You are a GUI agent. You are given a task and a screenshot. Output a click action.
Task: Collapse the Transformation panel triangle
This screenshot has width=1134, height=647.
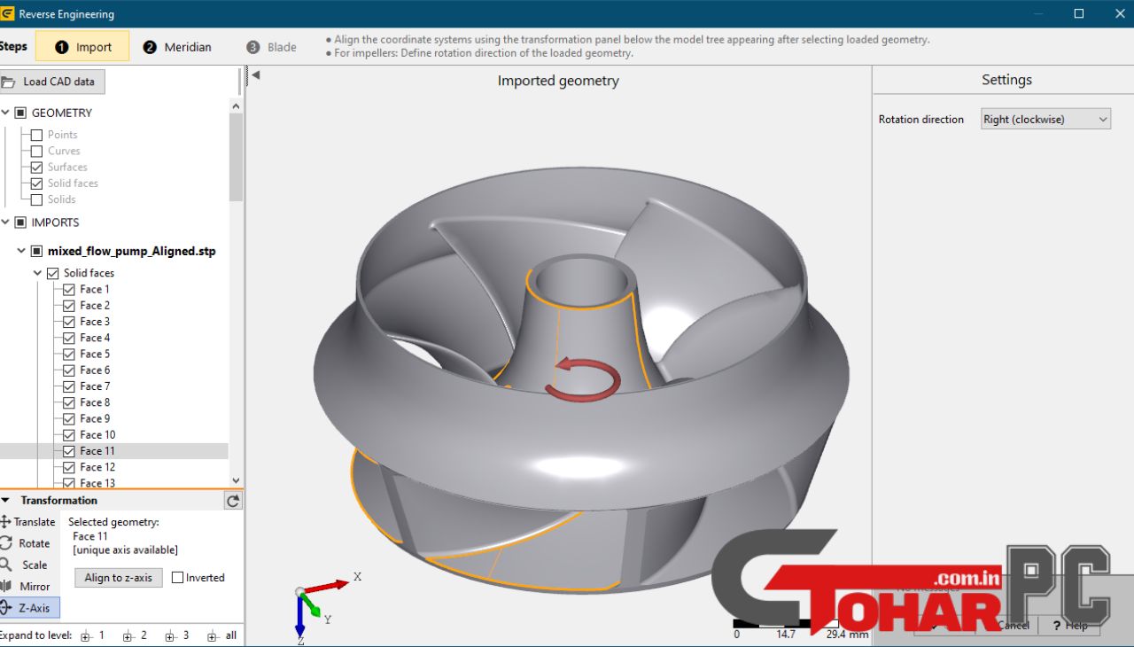[x=5, y=501]
